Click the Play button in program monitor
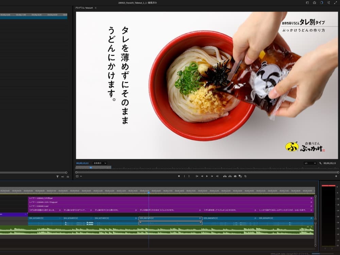340x255 pixels. (x=207, y=176)
